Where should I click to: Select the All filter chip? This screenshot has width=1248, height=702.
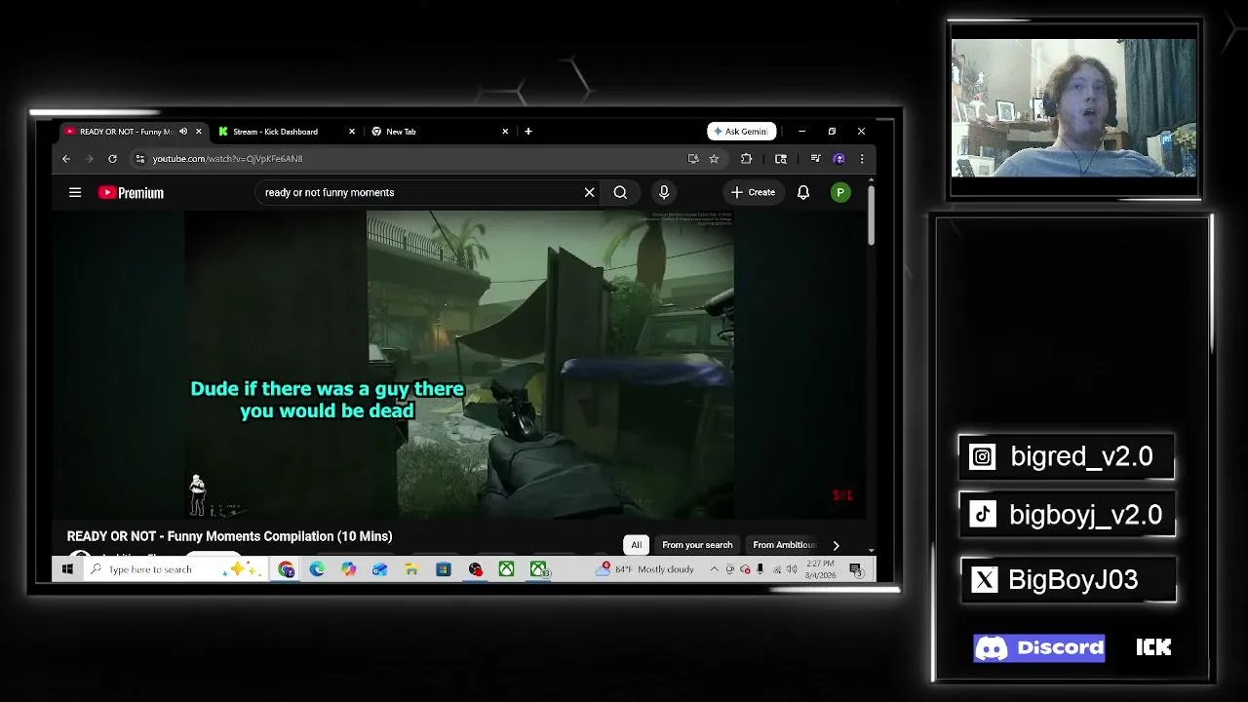click(637, 545)
